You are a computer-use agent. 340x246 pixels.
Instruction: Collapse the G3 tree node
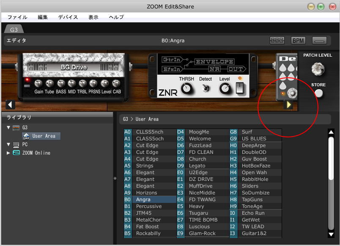pyautogui.click(x=8, y=128)
